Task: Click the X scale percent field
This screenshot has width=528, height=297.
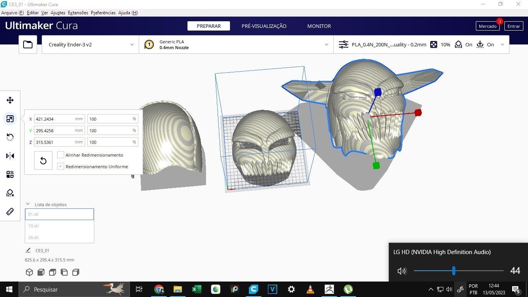Action: 112,119
